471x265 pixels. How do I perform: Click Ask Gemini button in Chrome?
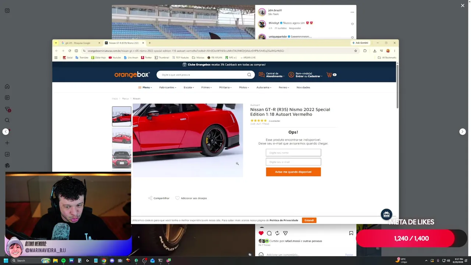[360, 43]
